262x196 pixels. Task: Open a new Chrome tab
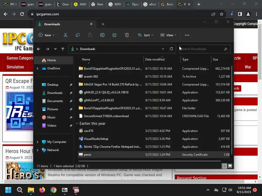tap(199, 5)
